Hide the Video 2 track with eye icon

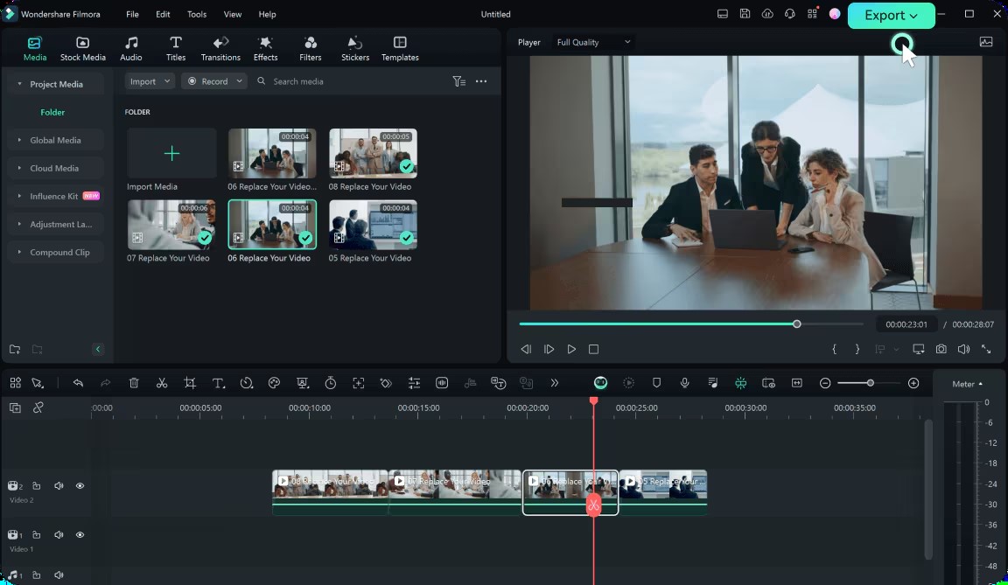pyautogui.click(x=80, y=486)
